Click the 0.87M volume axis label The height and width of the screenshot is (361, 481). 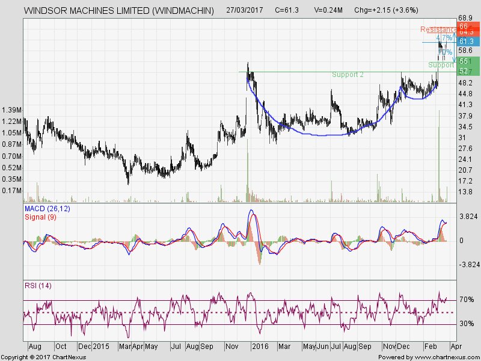(x=11, y=144)
